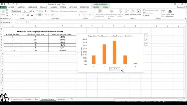Viewport: 187px width, 105px height.
Task: Click the chart elements plus button
Action: click(146, 35)
